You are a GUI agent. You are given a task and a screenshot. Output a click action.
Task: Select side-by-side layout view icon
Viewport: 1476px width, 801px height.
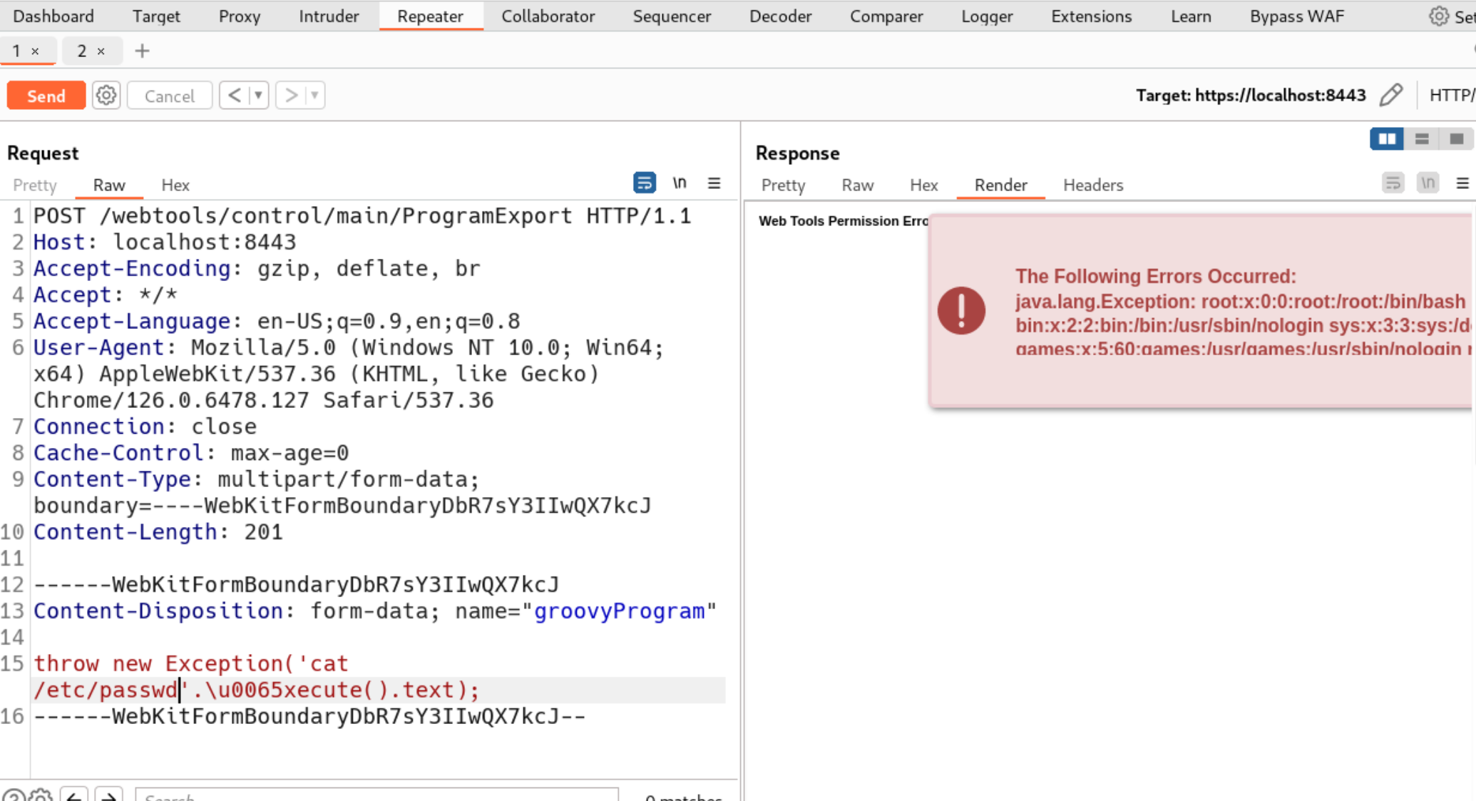1386,139
